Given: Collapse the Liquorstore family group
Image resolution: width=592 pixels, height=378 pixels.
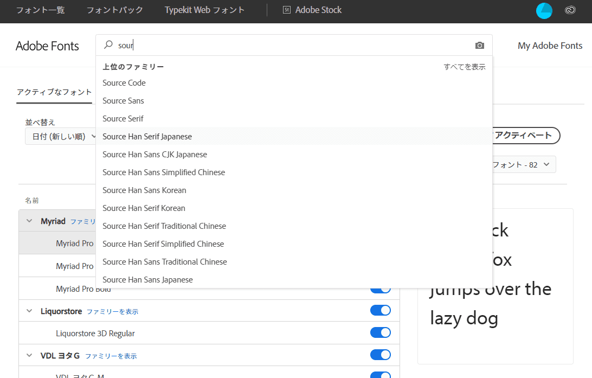Looking at the screenshot, I should 29,311.
